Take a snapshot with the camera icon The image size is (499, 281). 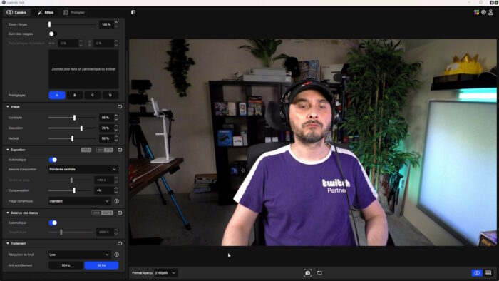(x=307, y=272)
